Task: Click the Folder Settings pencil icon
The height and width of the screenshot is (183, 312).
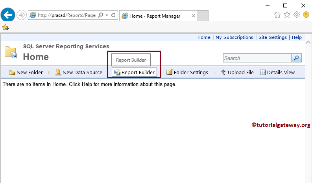Action: pyautogui.click(x=169, y=72)
